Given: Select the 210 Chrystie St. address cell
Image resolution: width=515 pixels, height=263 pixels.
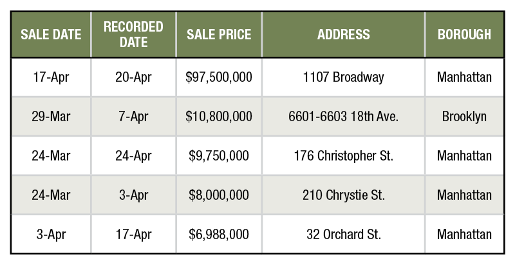Looking at the screenshot, I should pyautogui.click(x=343, y=195).
